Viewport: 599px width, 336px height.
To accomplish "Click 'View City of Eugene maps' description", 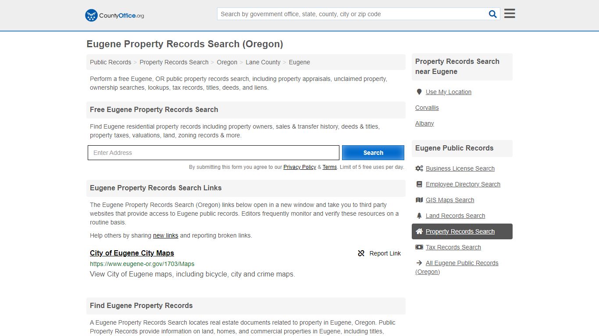I will [x=193, y=274].
